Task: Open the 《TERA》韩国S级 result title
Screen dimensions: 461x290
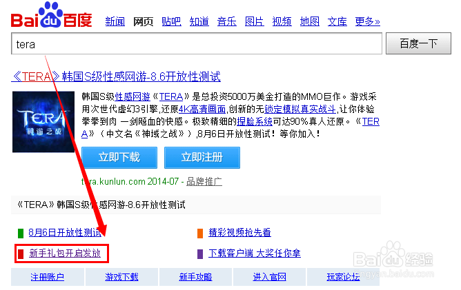Action: click(116, 76)
